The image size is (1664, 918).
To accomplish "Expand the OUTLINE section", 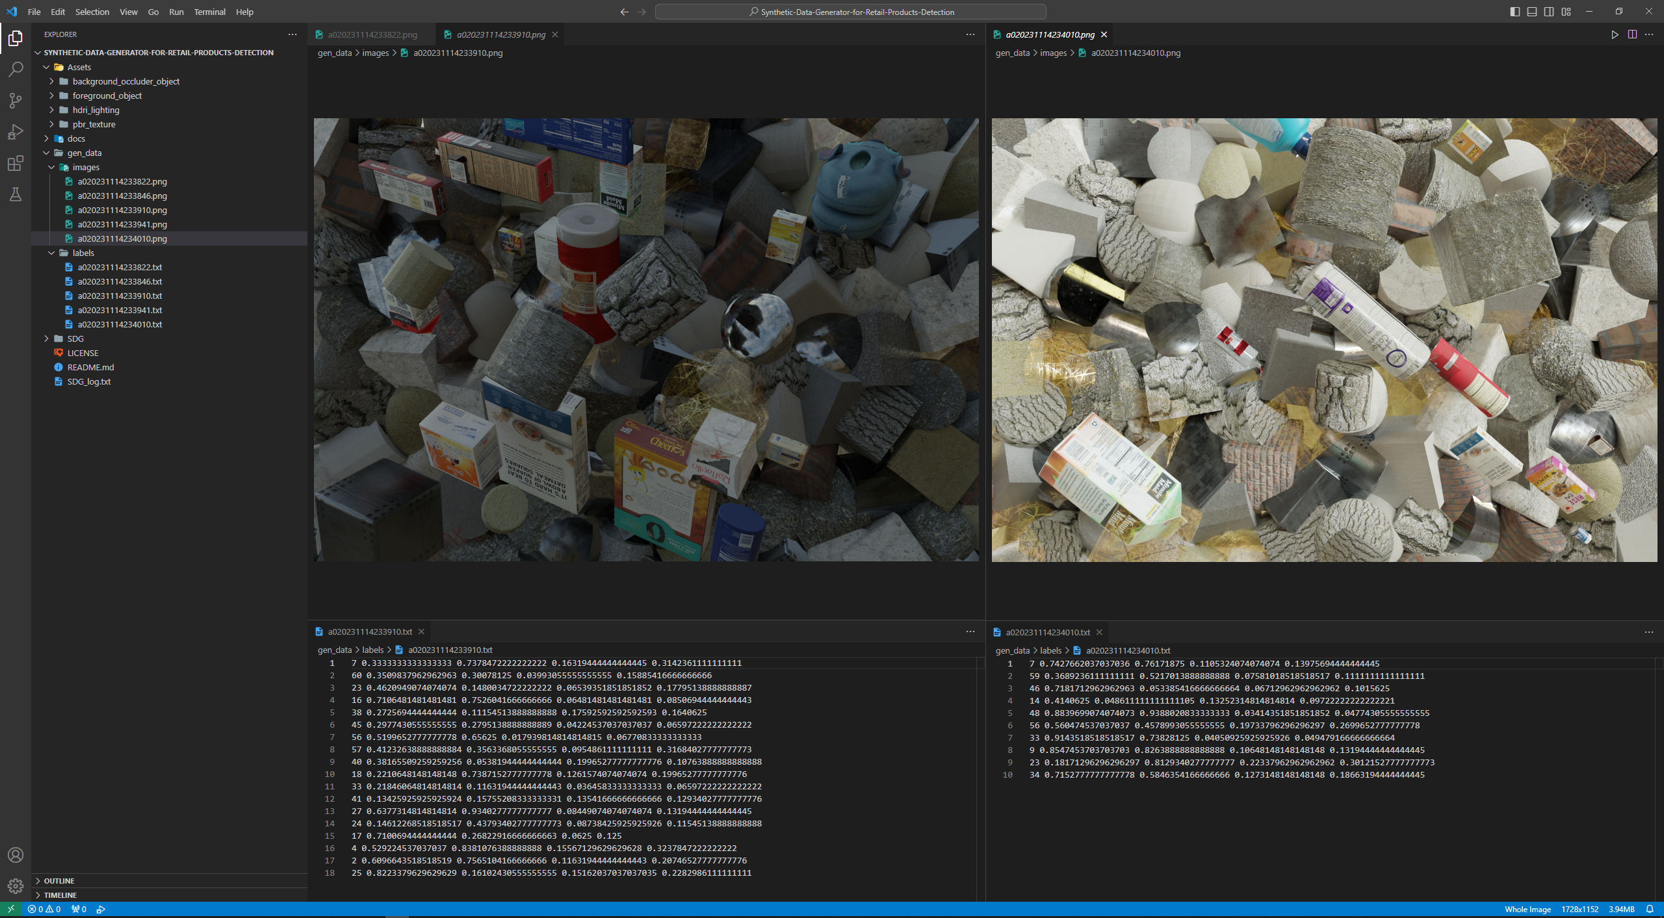I will [x=59, y=881].
